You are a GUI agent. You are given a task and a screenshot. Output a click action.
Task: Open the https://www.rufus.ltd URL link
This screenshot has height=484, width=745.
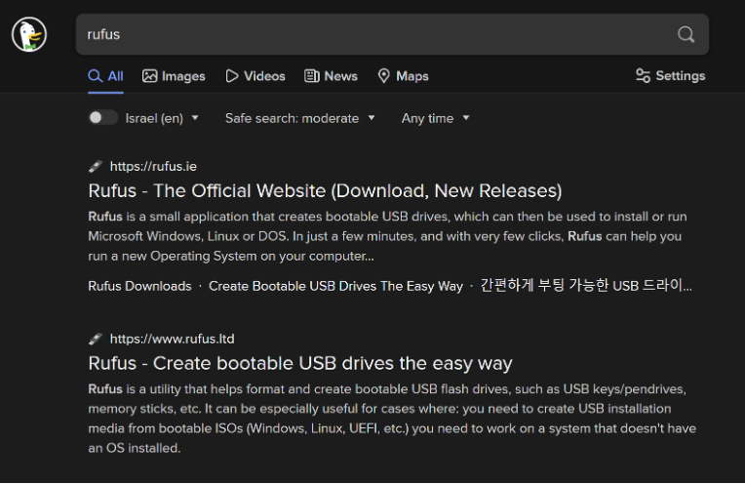172,339
